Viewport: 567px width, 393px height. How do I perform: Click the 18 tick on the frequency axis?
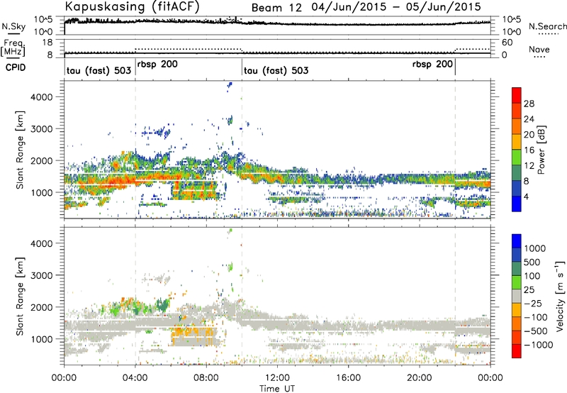(47, 43)
